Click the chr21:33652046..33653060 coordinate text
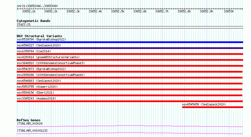 pyautogui.click(x=37, y=6)
